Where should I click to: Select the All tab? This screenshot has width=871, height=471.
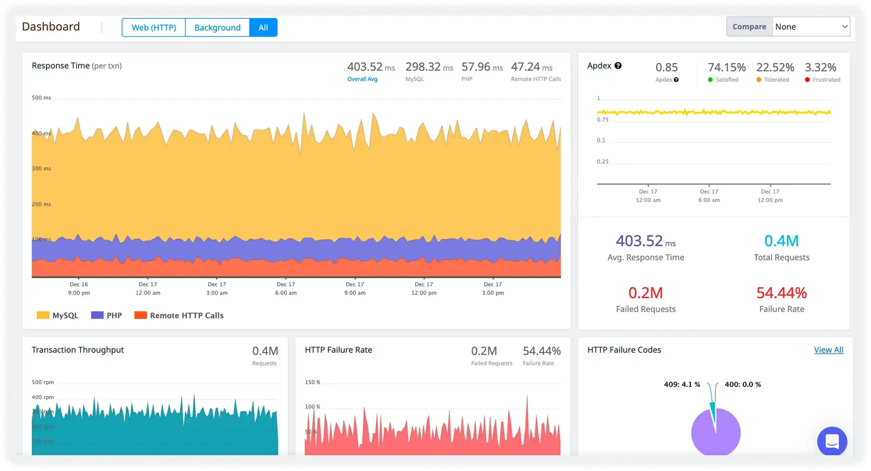coord(263,28)
